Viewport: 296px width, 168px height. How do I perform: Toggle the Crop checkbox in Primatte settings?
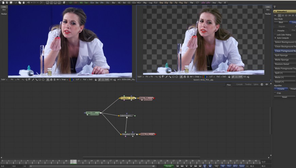(x=276, y=93)
